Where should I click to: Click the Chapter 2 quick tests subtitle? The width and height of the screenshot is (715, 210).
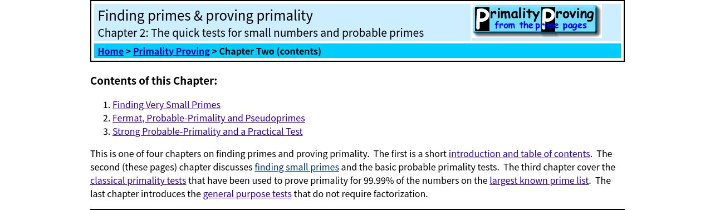tap(261, 33)
